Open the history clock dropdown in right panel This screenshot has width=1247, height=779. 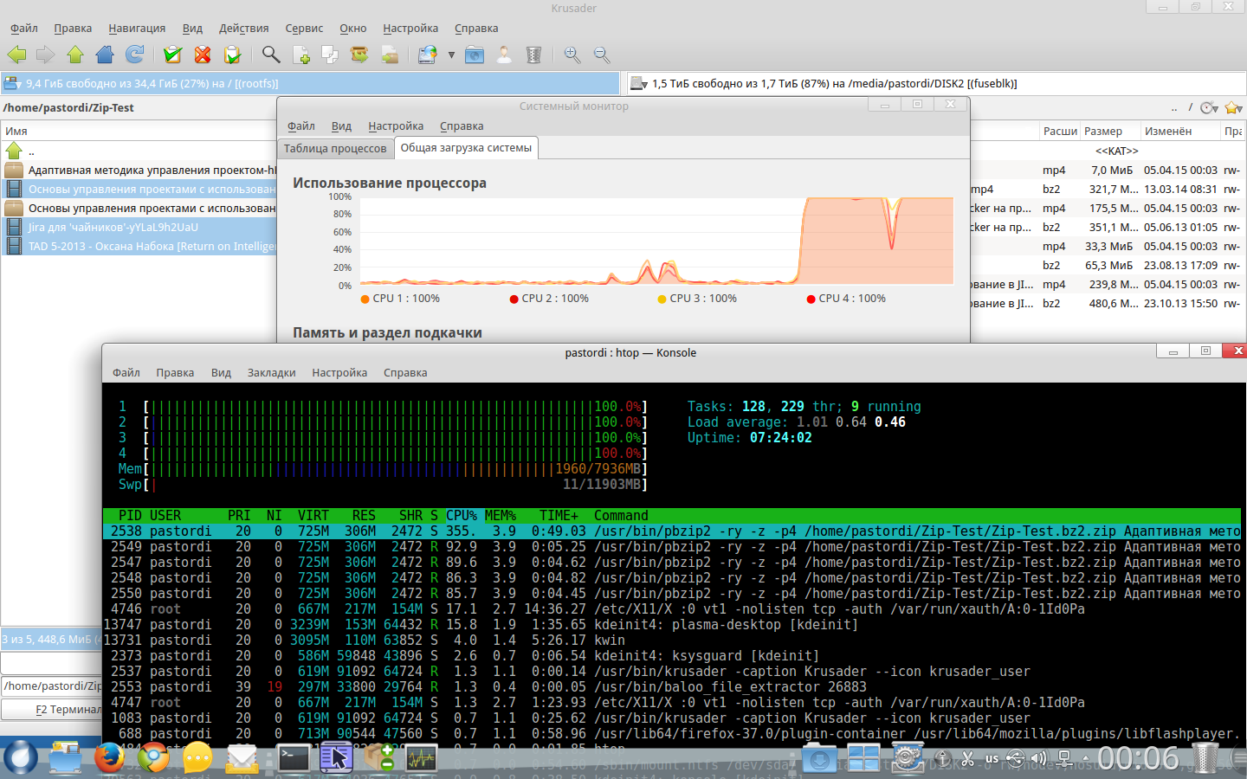[1210, 107]
